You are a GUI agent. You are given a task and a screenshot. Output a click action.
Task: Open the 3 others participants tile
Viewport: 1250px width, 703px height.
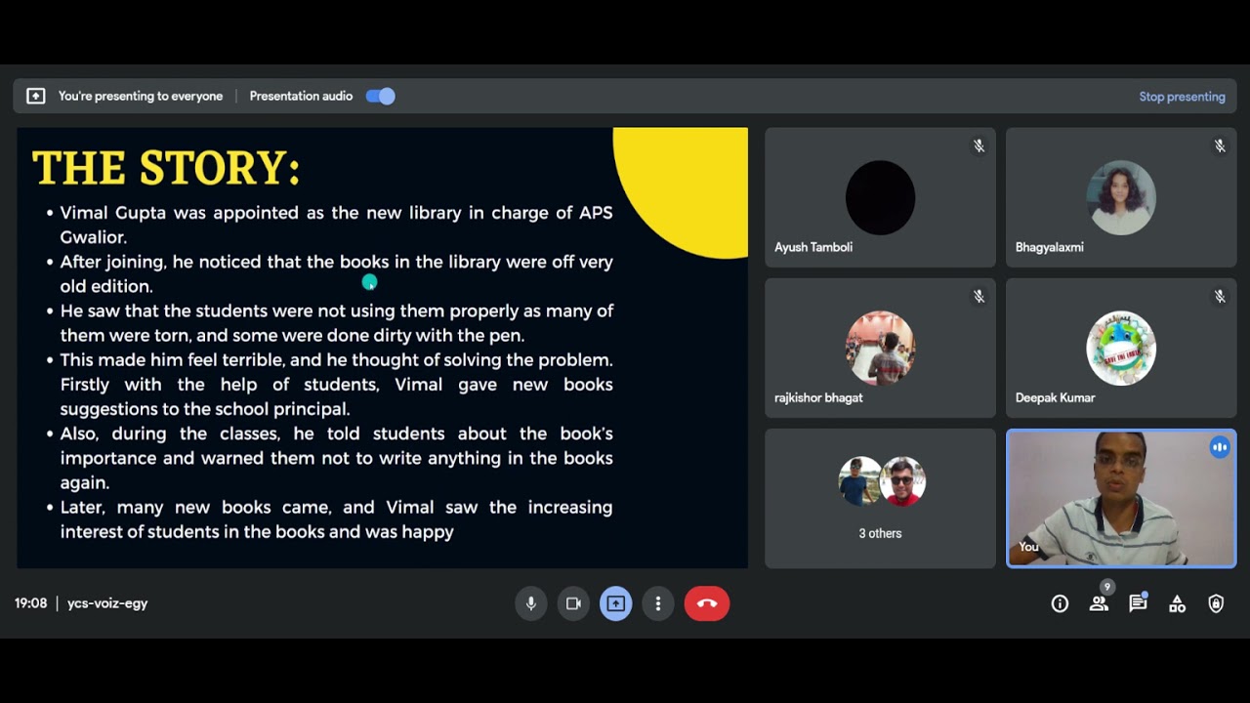(880, 499)
